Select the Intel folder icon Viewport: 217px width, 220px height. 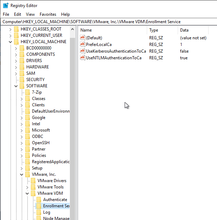tap(27, 124)
